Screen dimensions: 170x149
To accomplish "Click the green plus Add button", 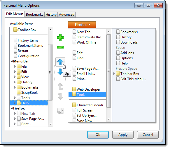I will click(60, 37).
